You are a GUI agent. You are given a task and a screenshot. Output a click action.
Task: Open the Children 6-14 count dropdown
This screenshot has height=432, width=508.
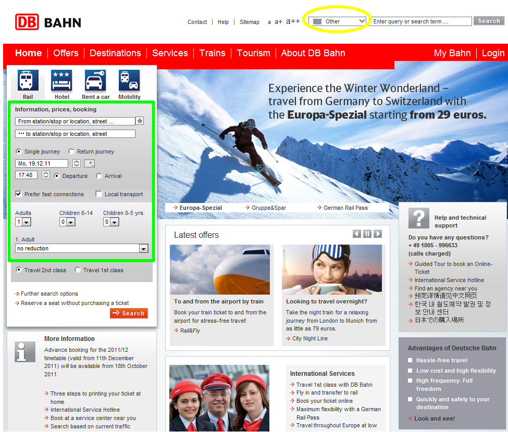point(67,222)
